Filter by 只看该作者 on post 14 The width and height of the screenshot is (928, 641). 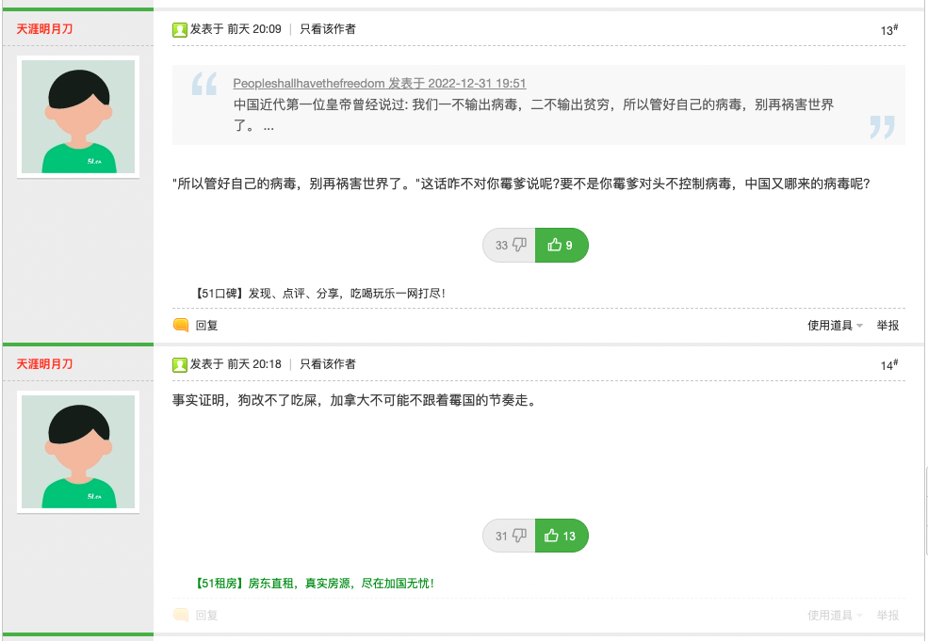pos(327,364)
